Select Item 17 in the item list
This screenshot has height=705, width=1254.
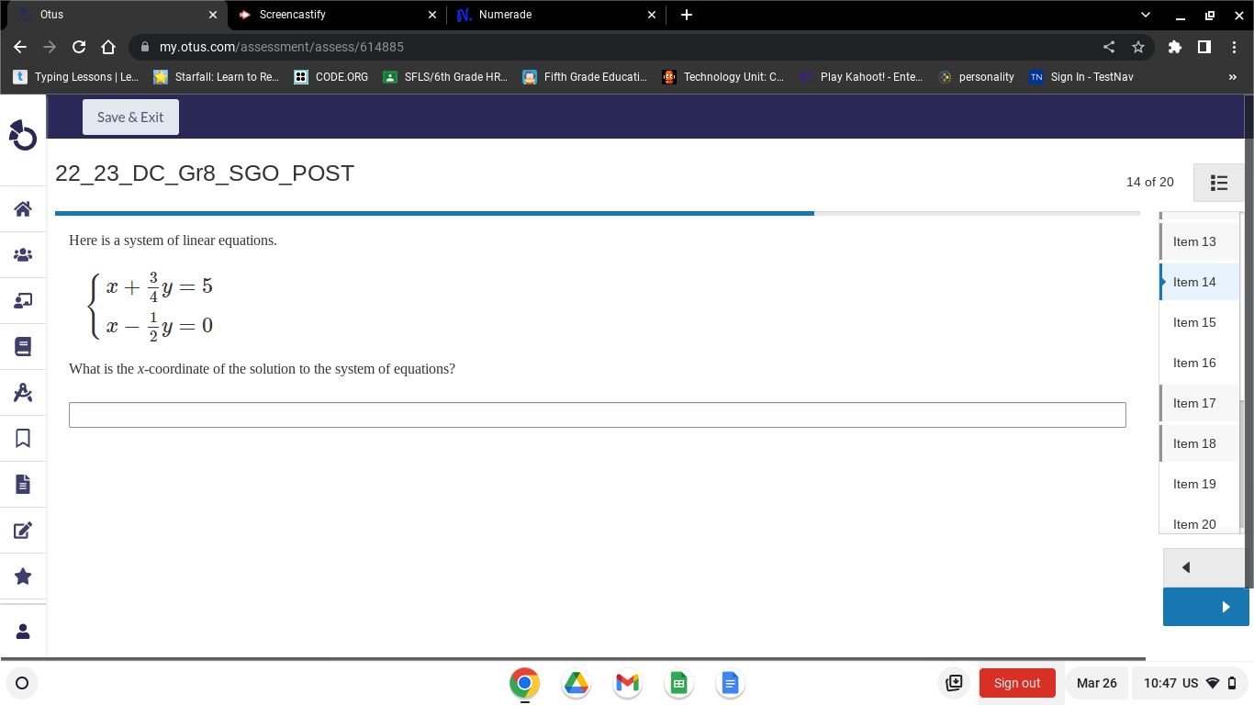(1199, 403)
